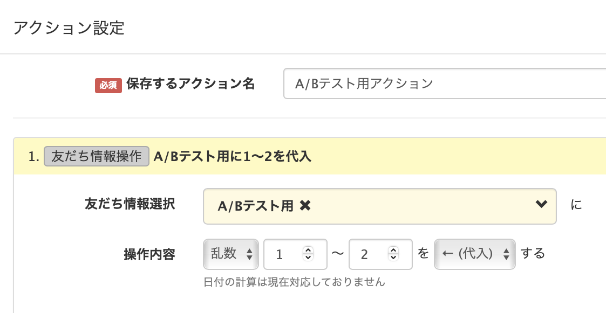The image size is (606, 313).
Task: Decrease the random minimum value with down arrow
Action: pos(308,258)
